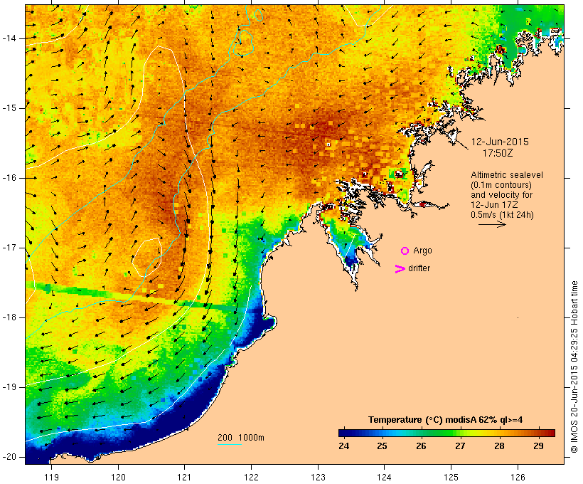Click the IMOS copyright timestamp text

coord(574,367)
